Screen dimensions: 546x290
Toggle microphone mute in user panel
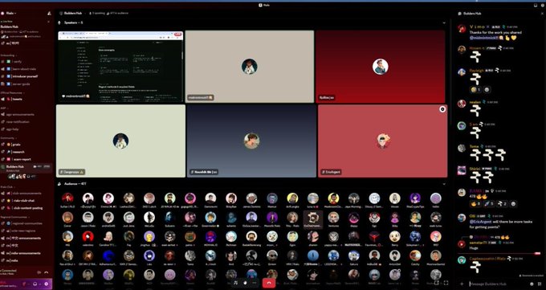(24, 284)
